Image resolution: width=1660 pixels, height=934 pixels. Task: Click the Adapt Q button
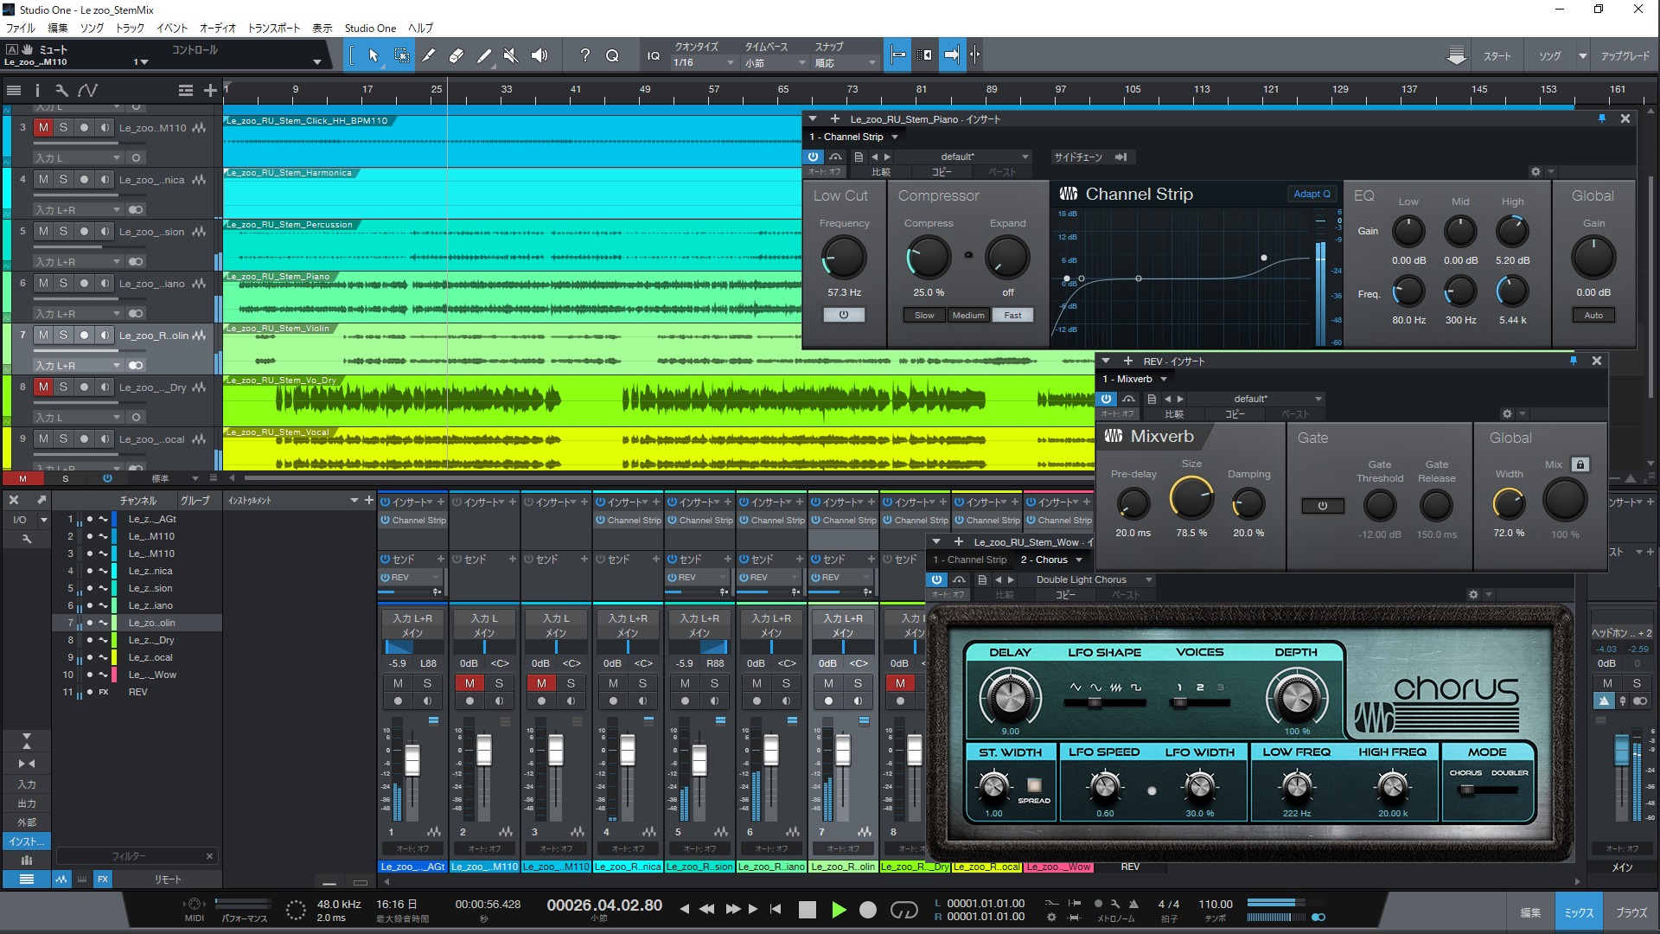coord(1312,194)
